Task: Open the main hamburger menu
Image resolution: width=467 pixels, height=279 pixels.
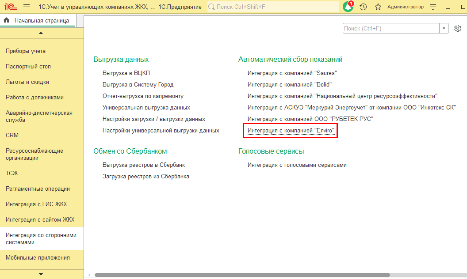Action: point(27,7)
